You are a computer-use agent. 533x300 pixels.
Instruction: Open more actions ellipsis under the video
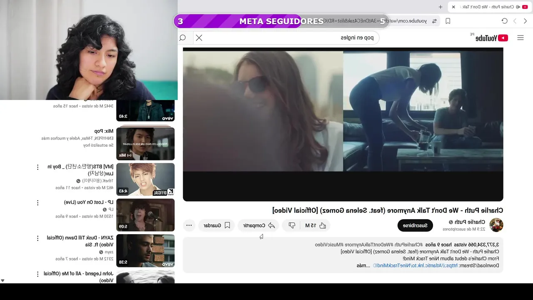pyautogui.click(x=189, y=225)
